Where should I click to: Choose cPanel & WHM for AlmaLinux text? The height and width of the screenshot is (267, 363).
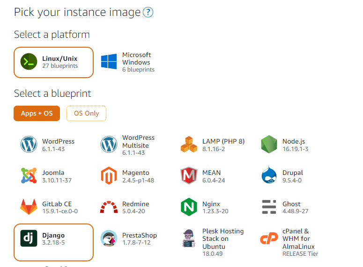click(x=298, y=239)
